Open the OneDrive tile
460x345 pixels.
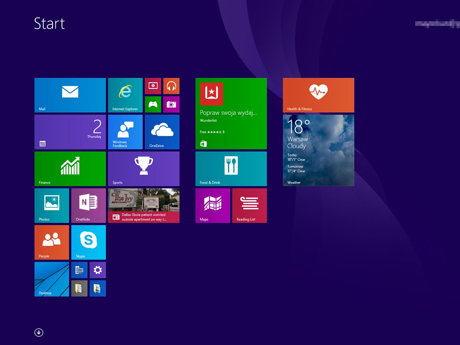162,132
